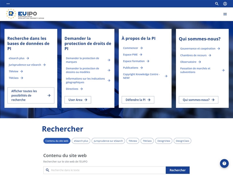The image size is (233, 175).
Task: Click the arrow next to Publications
Action: [x=142, y=67]
